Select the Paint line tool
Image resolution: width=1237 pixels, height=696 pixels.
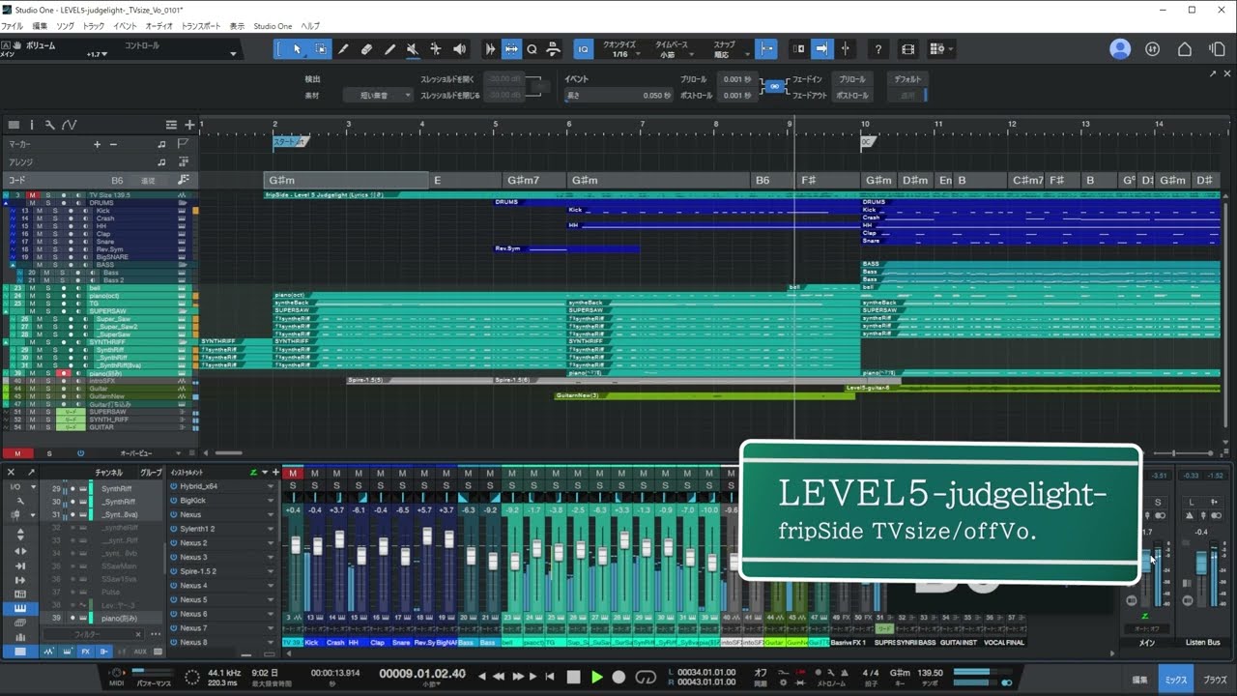click(x=389, y=49)
